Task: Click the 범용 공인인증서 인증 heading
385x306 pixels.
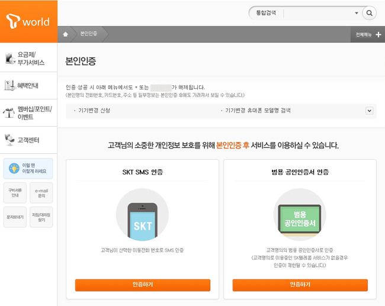Action: [300, 172]
